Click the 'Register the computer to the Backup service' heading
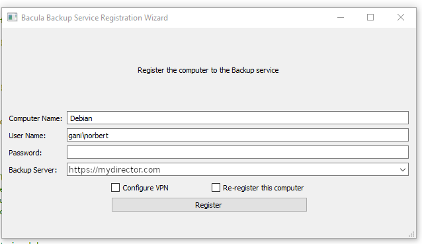This screenshot has height=244, width=422. pyautogui.click(x=208, y=70)
